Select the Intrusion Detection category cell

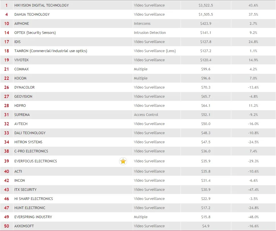click(x=150, y=33)
